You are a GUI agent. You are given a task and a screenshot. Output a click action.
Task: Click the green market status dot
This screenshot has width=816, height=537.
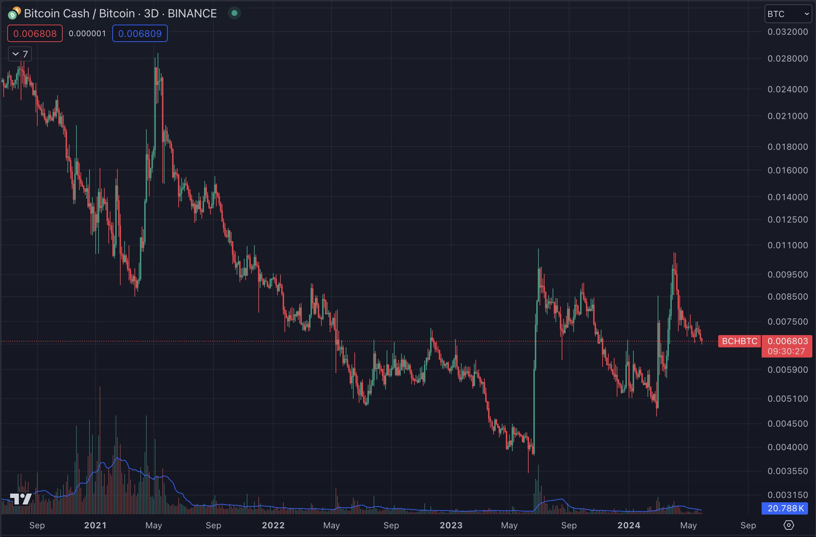coord(234,13)
